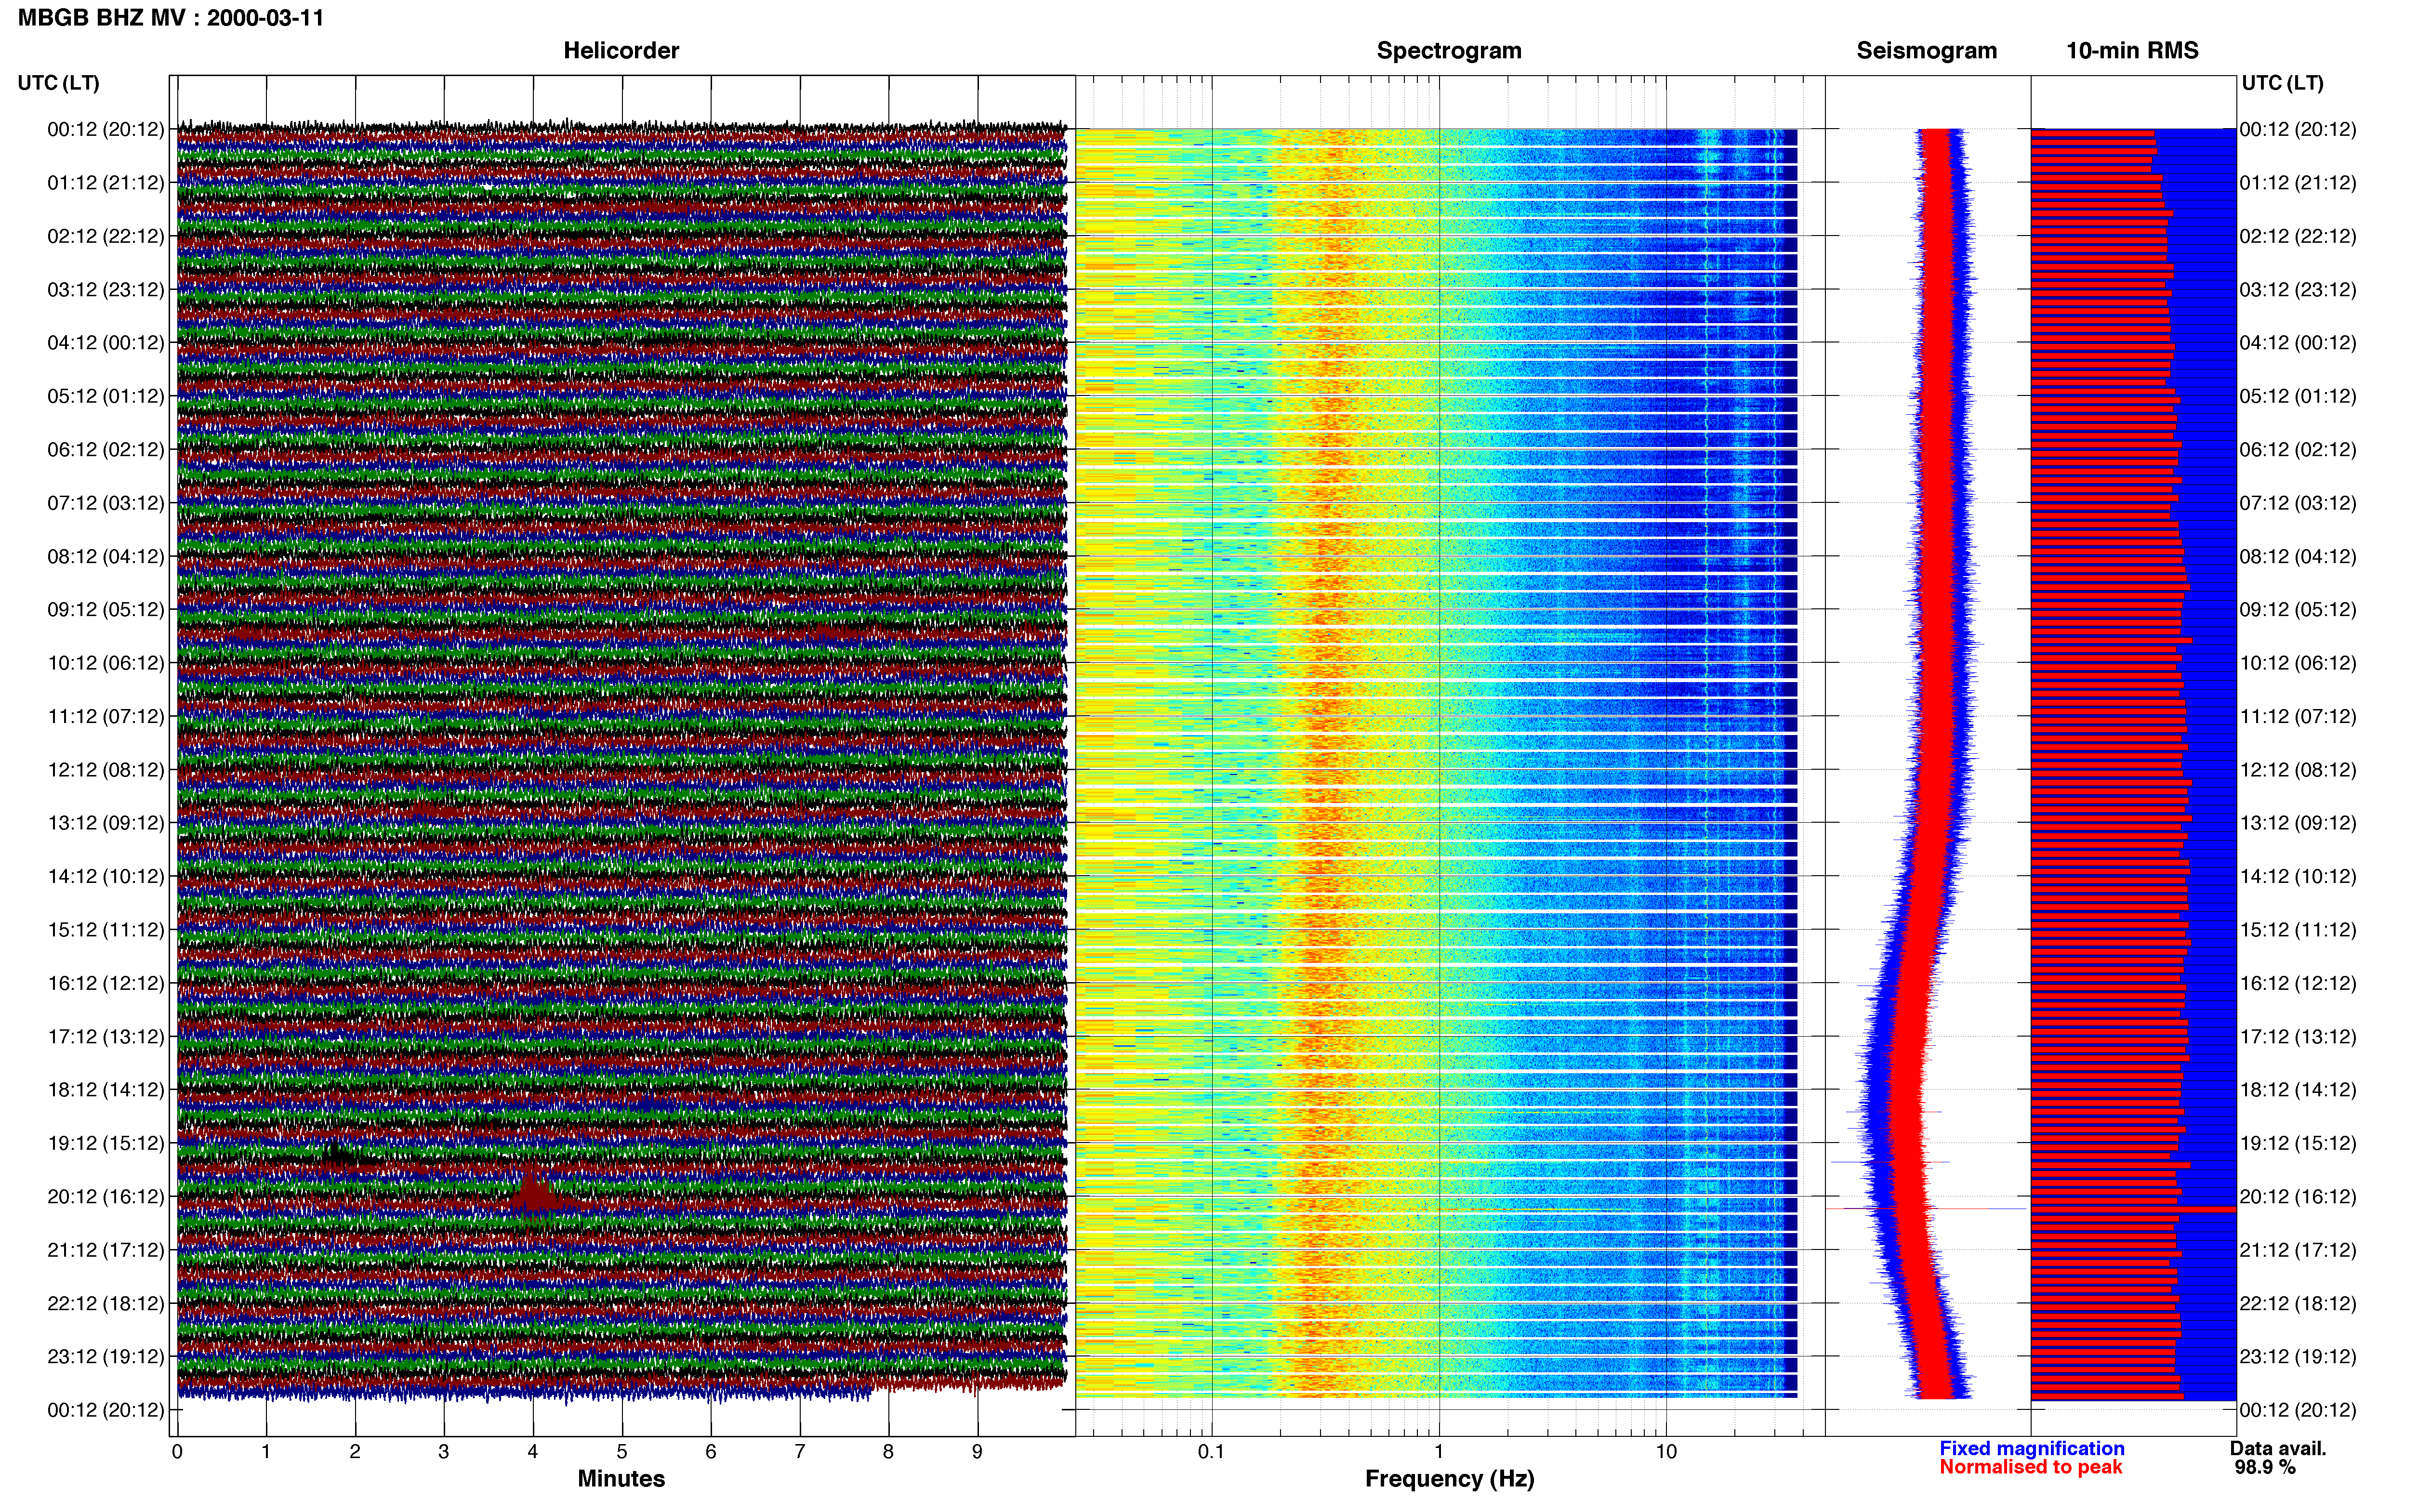This screenshot has height=1512, width=2418.
Task: Select the Spectrogram panel heading
Action: point(1449,50)
